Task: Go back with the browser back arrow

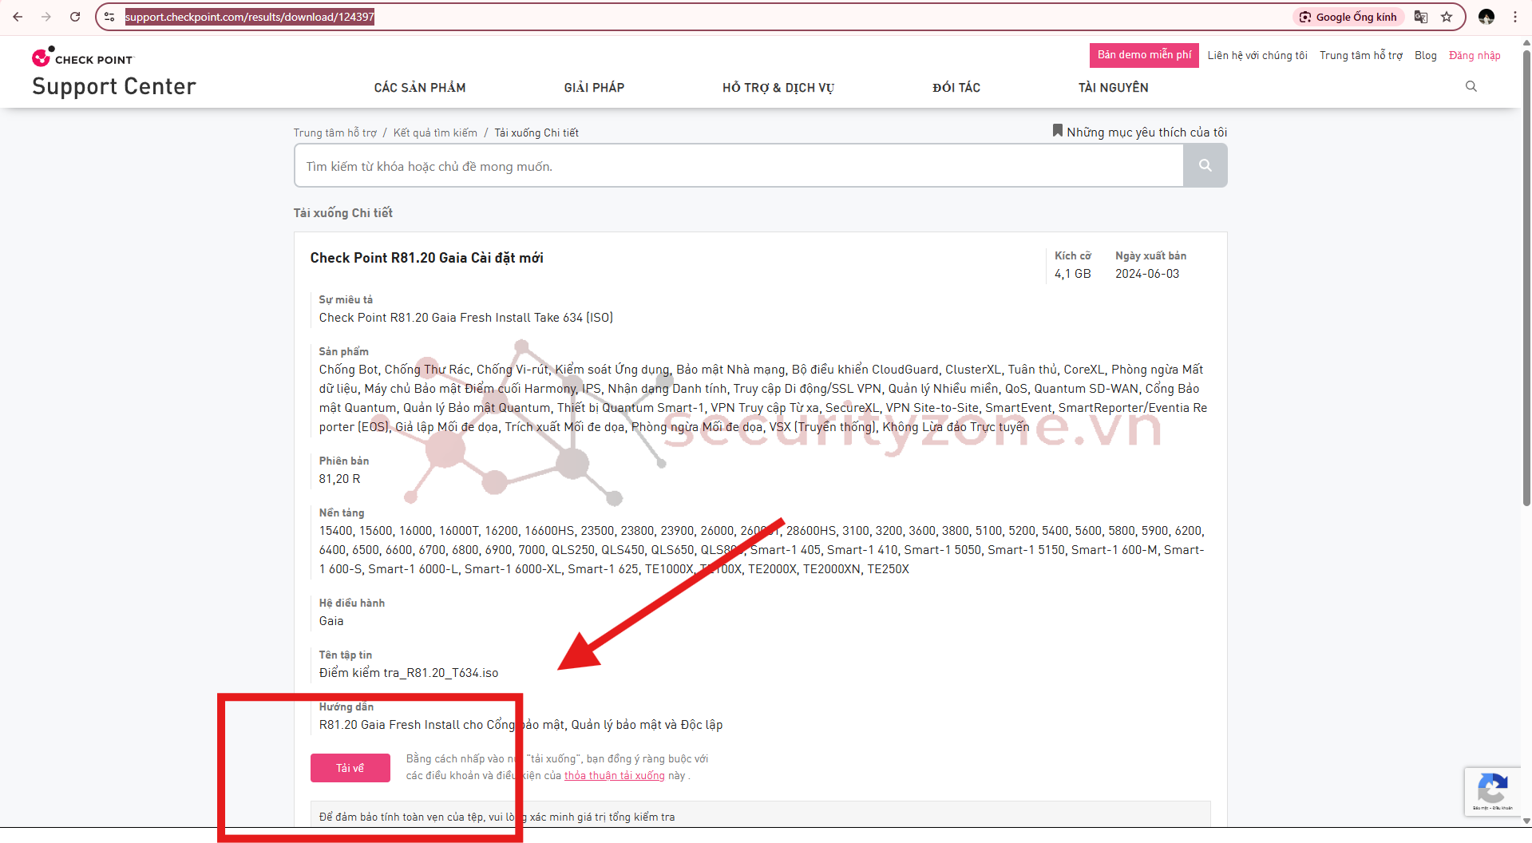Action: click(x=18, y=17)
